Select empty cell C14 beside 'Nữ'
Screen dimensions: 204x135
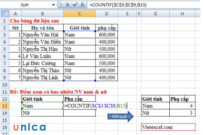click(x=80, y=113)
